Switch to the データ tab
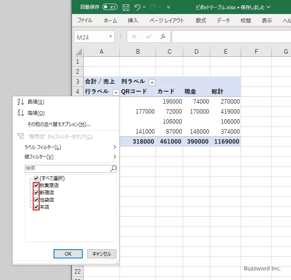 pyautogui.click(x=223, y=20)
